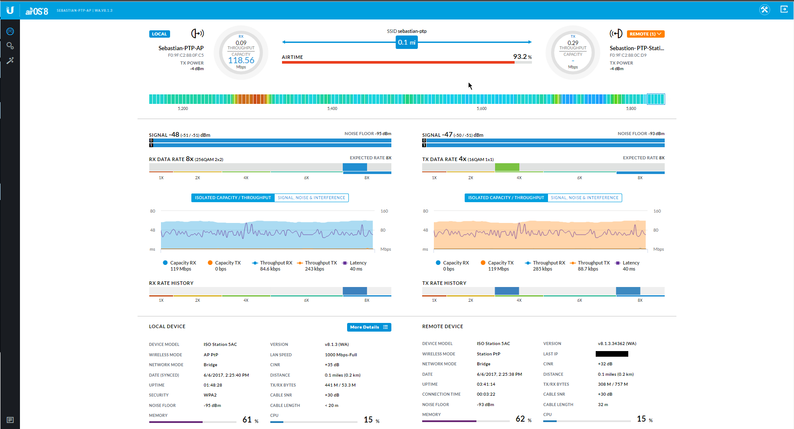Open the log panel icon at sidebar bottom
The height and width of the screenshot is (429, 794).
pyautogui.click(x=10, y=420)
